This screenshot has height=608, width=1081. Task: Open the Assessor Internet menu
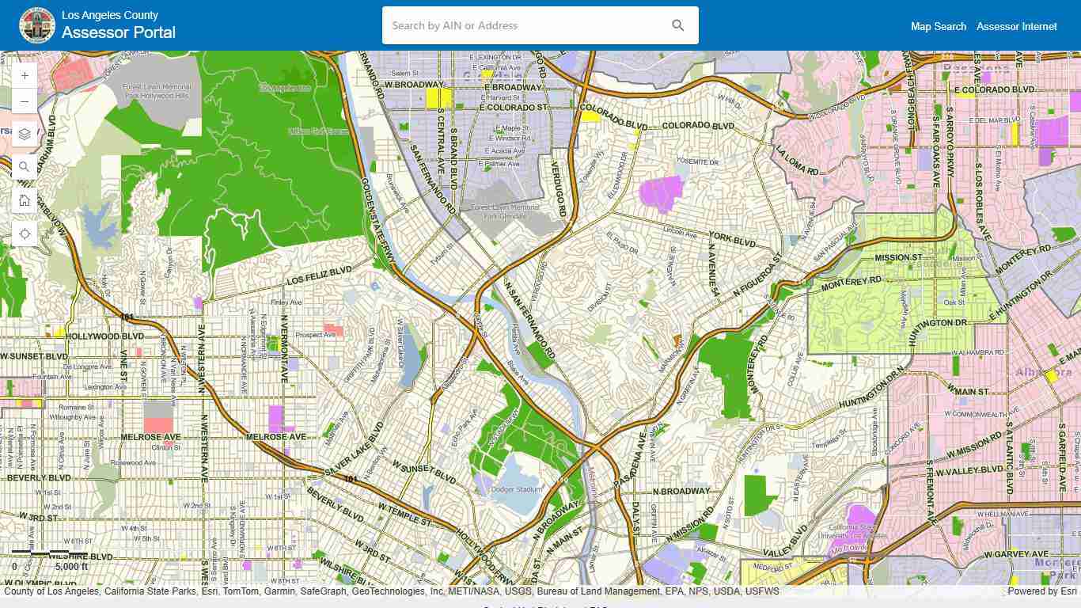click(1017, 26)
